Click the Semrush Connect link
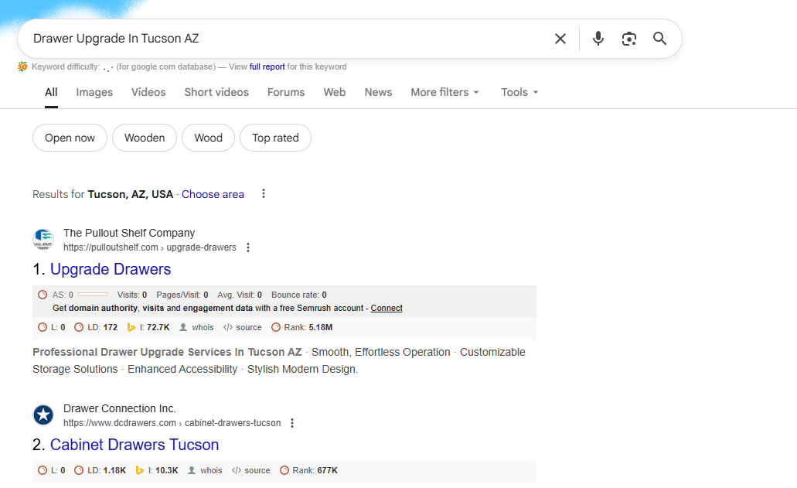 coord(387,308)
